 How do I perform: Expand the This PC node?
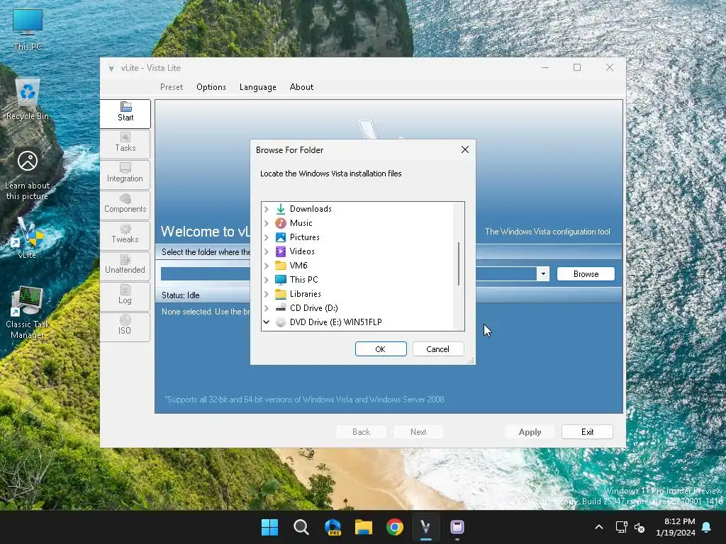coord(267,280)
